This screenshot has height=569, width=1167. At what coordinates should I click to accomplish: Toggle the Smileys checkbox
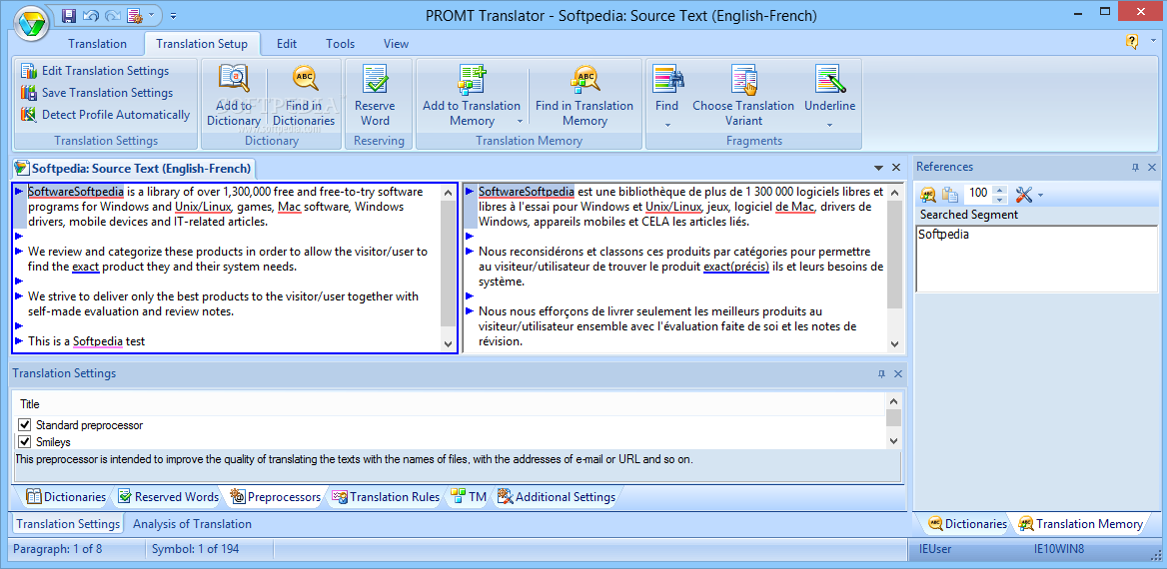coord(25,442)
